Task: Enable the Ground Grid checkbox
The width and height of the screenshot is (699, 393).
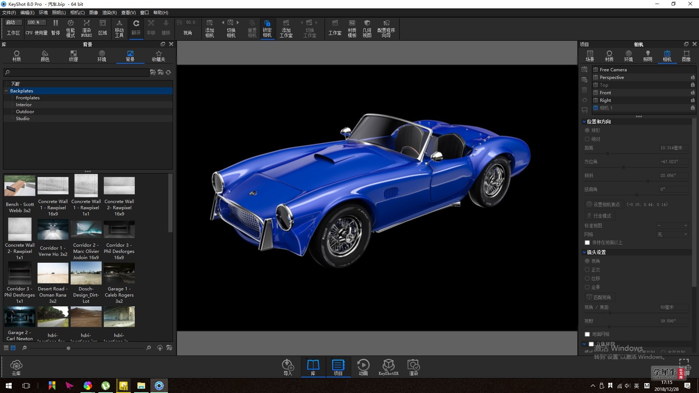Action: tap(587, 334)
